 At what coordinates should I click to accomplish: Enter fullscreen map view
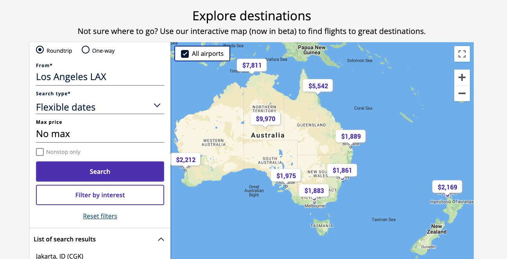pyautogui.click(x=462, y=54)
